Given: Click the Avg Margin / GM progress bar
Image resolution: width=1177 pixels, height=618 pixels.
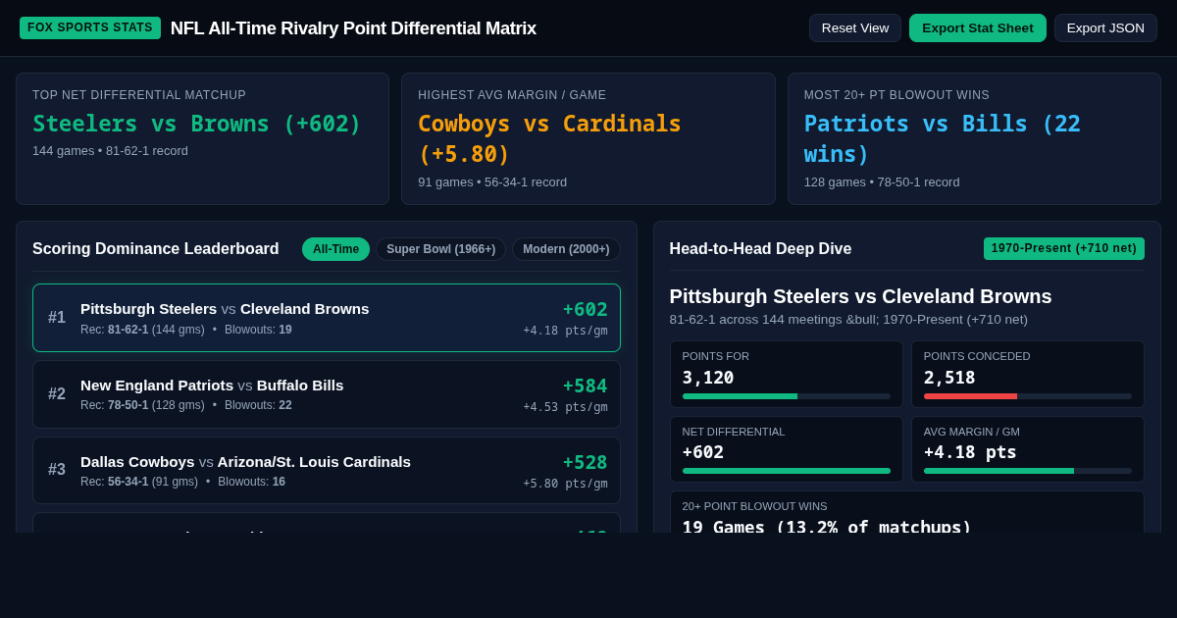Looking at the screenshot, I should [x=1028, y=471].
